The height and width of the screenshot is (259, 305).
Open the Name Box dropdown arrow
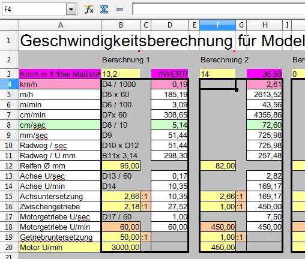click(71, 10)
